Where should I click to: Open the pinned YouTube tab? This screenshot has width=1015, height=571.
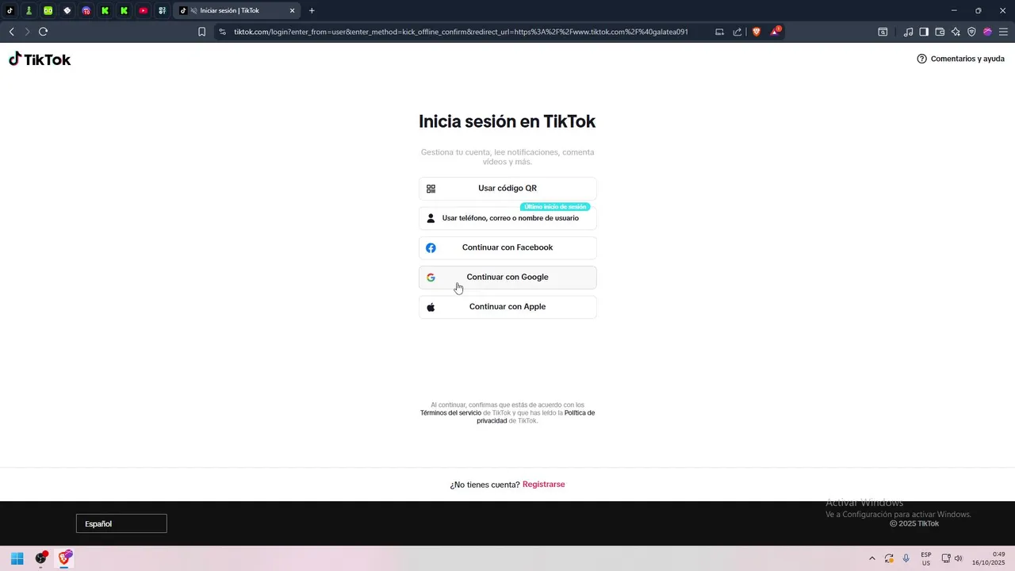click(x=144, y=10)
